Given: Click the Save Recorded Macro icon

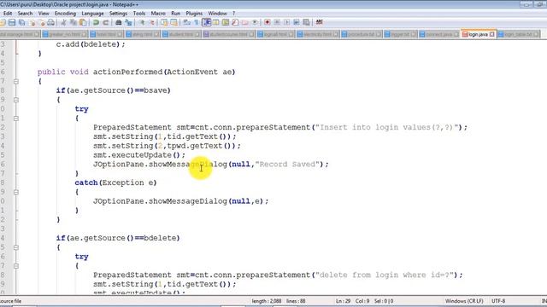Looking at the screenshot, I should tap(306, 23).
